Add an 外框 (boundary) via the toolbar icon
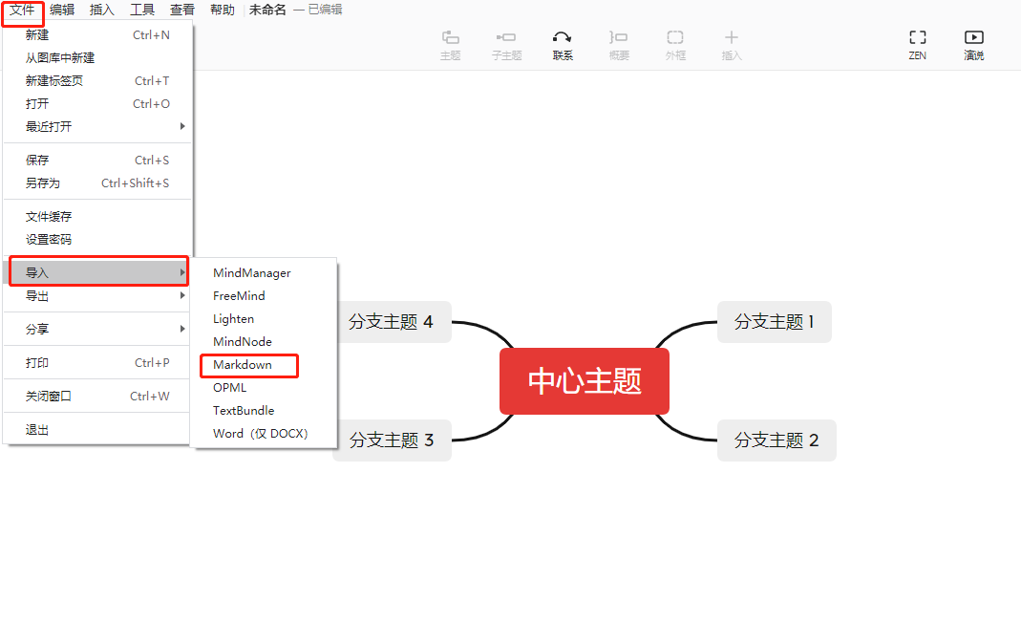The height and width of the screenshot is (623, 1021). pos(674,44)
